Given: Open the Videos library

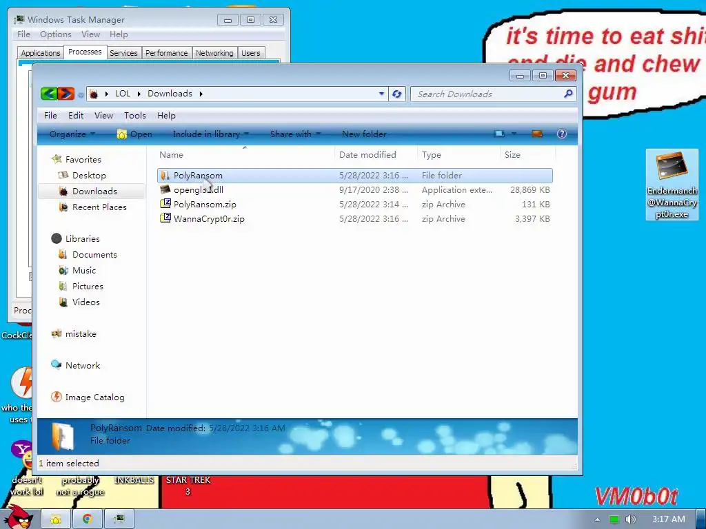Looking at the screenshot, I should pyautogui.click(x=85, y=302).
